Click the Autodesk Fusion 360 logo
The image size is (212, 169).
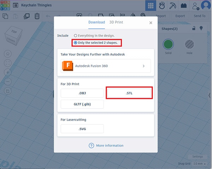[67, 66]
